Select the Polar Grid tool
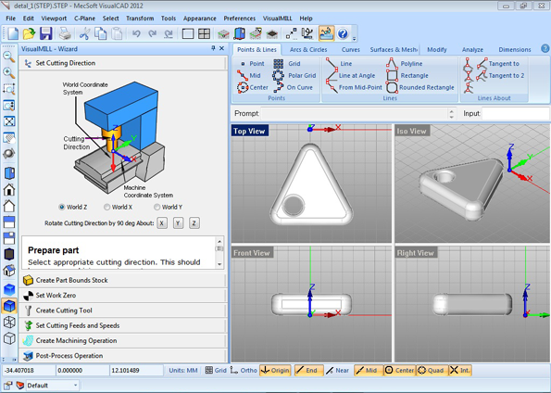The image size is (551, 393). click(x=294, y=75)
